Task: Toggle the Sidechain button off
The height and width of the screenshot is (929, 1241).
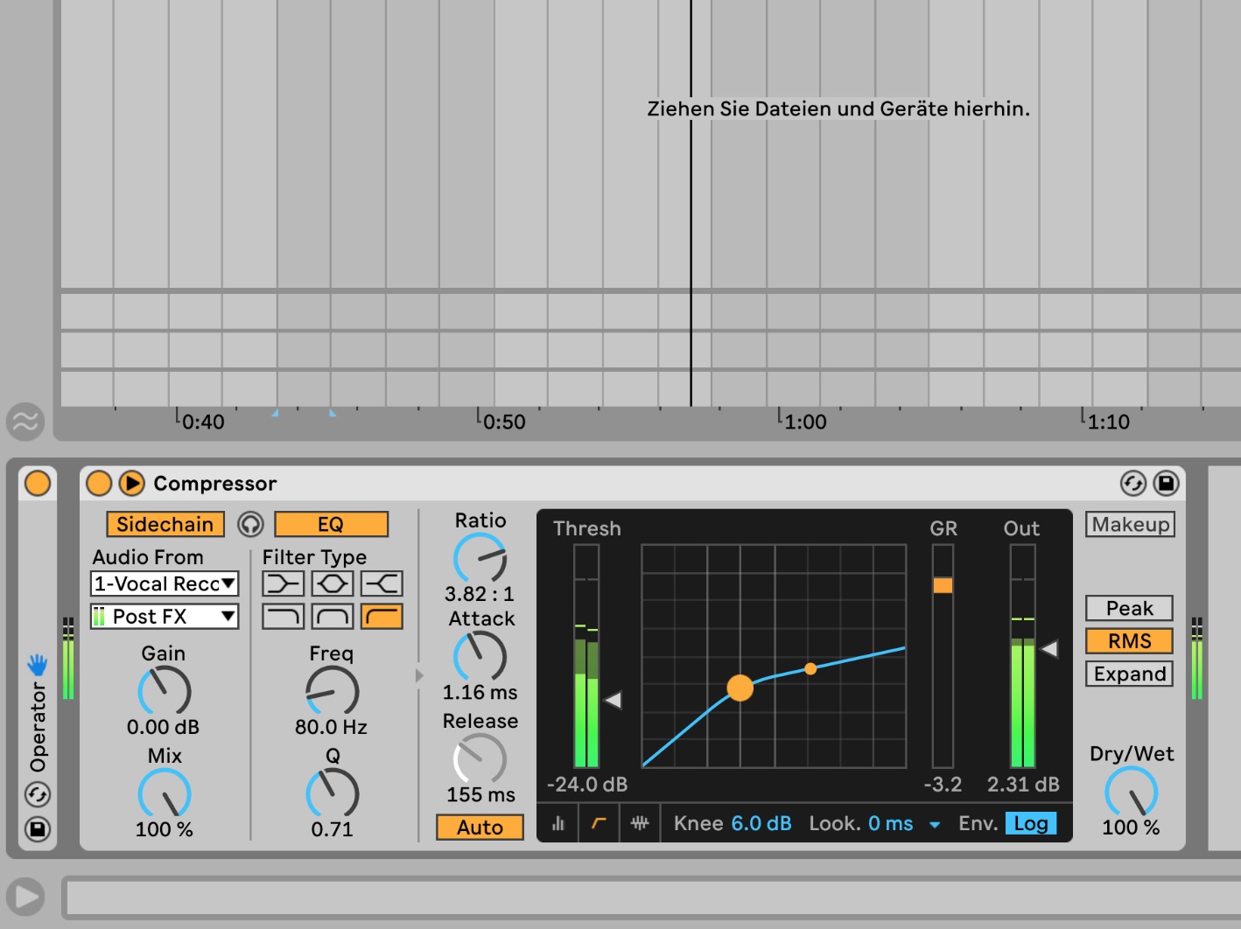Action: 165,524
